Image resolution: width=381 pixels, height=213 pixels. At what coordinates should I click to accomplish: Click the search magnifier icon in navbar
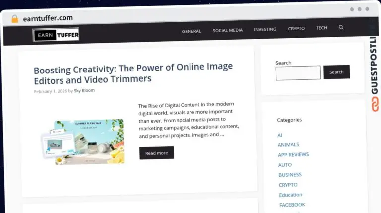(341, 27)
